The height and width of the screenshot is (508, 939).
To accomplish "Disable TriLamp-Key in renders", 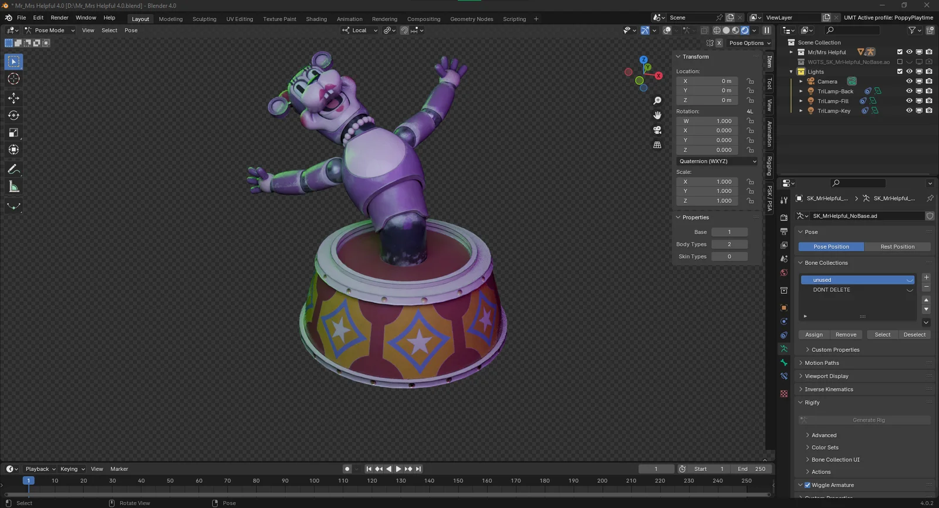I will 929,110.
